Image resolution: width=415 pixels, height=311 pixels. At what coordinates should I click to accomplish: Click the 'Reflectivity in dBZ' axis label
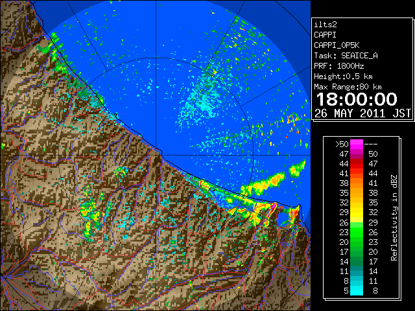pos(394,218)
